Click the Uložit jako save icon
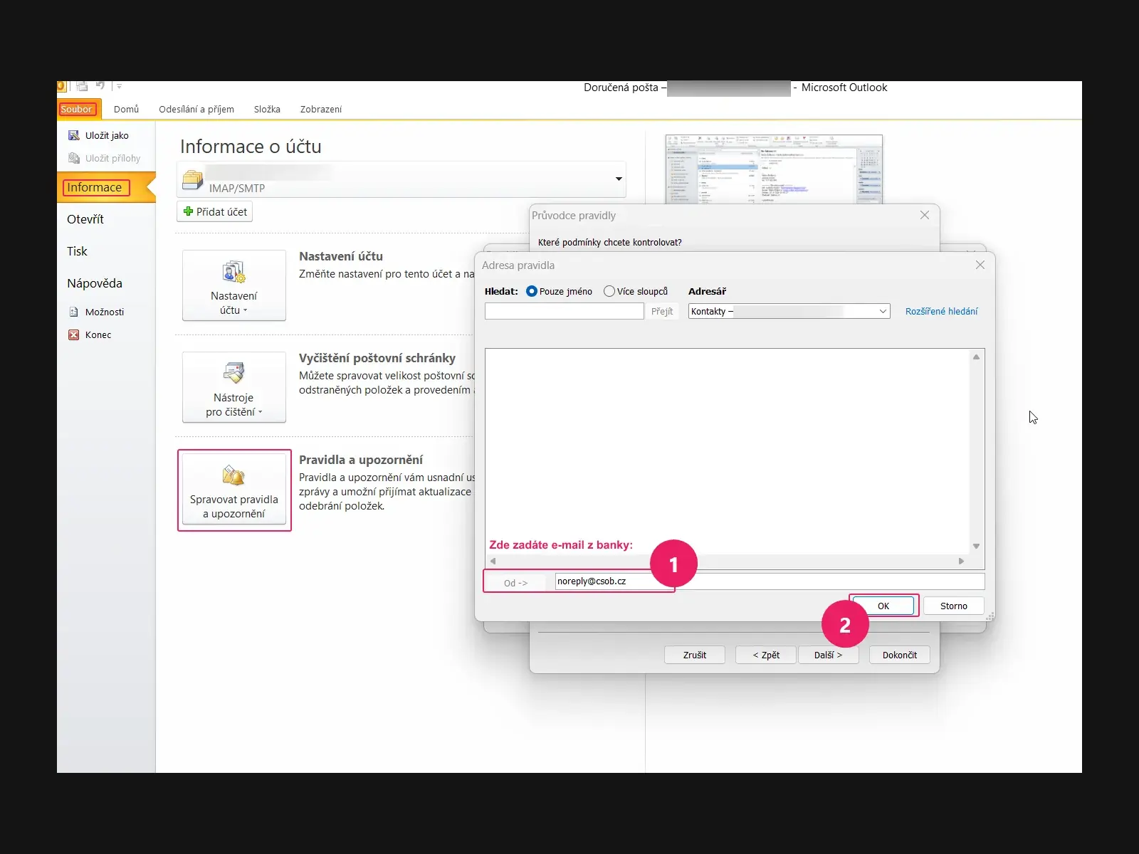Image resolution: width=1139 pixels, height=854 pixels. 73,135
